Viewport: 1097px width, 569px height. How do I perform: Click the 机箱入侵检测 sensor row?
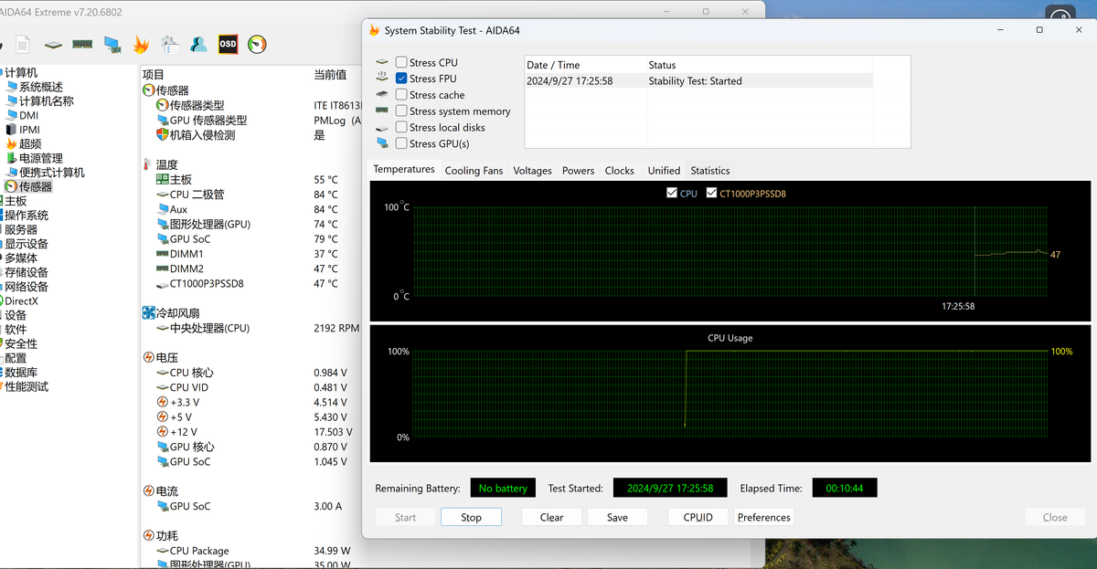pyautogui.click(x=251, y=134)
